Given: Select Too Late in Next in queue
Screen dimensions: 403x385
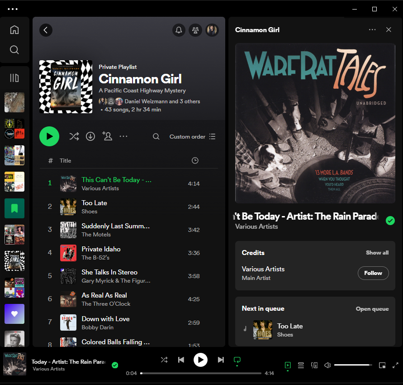Looking at the screenshot, I should click(x=315, y=330).
